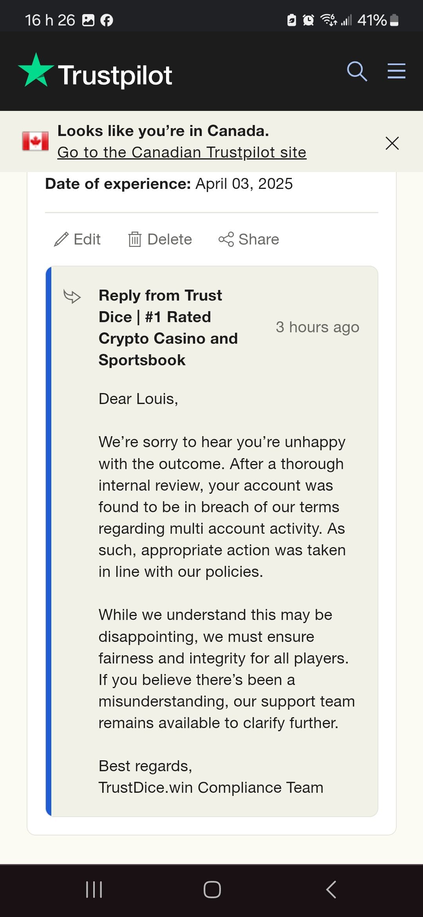
Task: Tap the Android home button
Action: coord(212,889)
